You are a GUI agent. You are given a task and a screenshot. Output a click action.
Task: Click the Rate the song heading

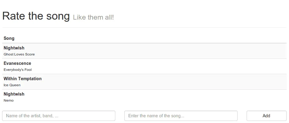[x=36, y=16]
